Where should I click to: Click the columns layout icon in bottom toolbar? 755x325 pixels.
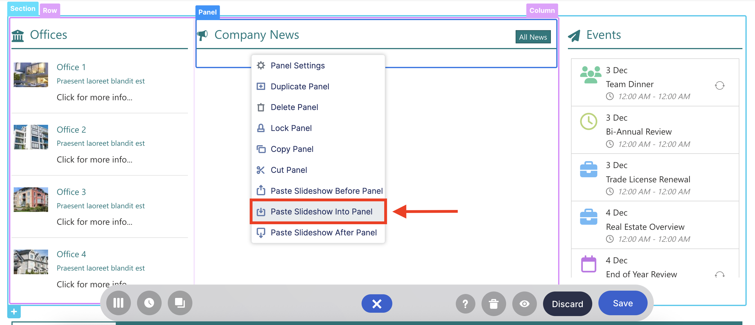(x=118, y=303)
